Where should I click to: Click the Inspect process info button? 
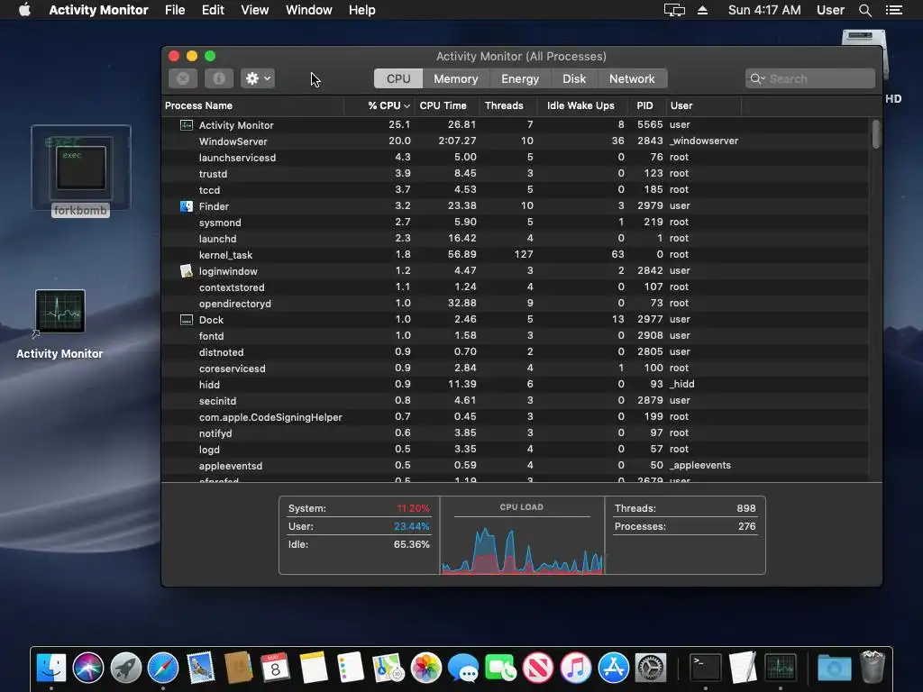coord(219,78)
